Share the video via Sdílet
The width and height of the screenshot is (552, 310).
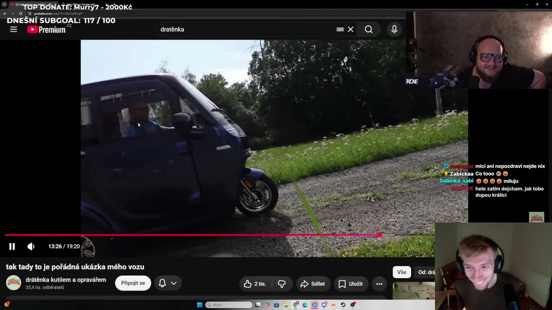pos(313,284)
